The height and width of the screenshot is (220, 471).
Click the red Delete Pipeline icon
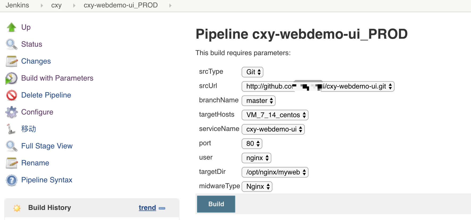pyautogui.click(x=11, y=95)
